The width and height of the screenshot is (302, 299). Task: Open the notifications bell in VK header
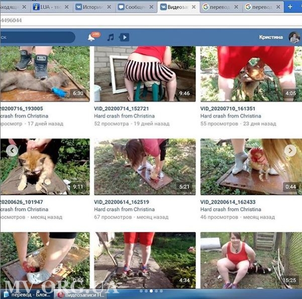91,37
